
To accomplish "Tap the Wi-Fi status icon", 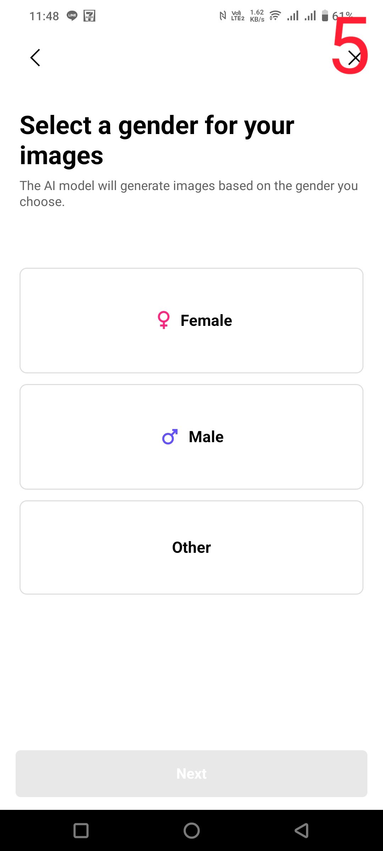I will (275, 16).
